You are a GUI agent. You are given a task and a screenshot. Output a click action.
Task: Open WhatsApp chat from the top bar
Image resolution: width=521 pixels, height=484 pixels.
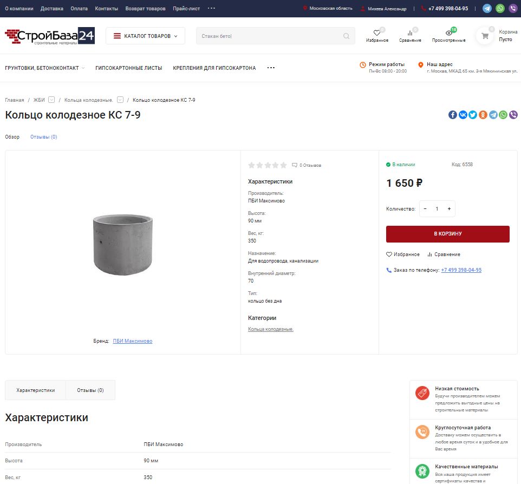(500, 8)
